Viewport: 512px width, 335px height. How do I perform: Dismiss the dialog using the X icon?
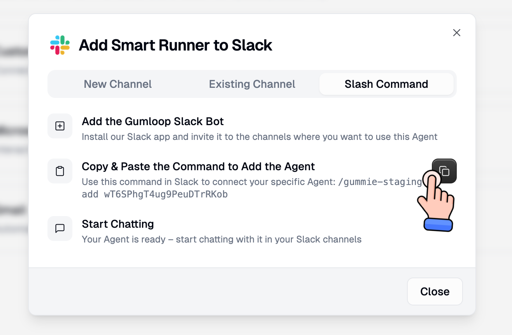(457, 33)
